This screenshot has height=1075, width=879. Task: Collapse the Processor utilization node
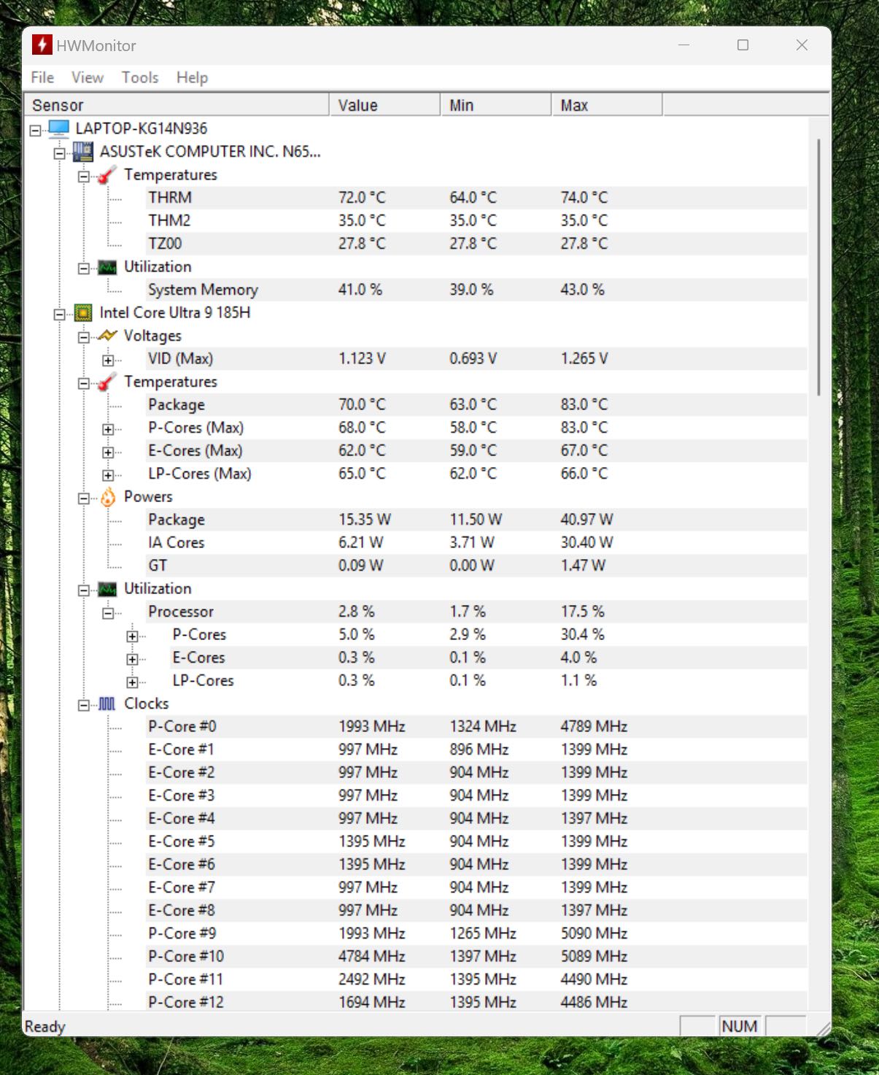tap(108, 613)
